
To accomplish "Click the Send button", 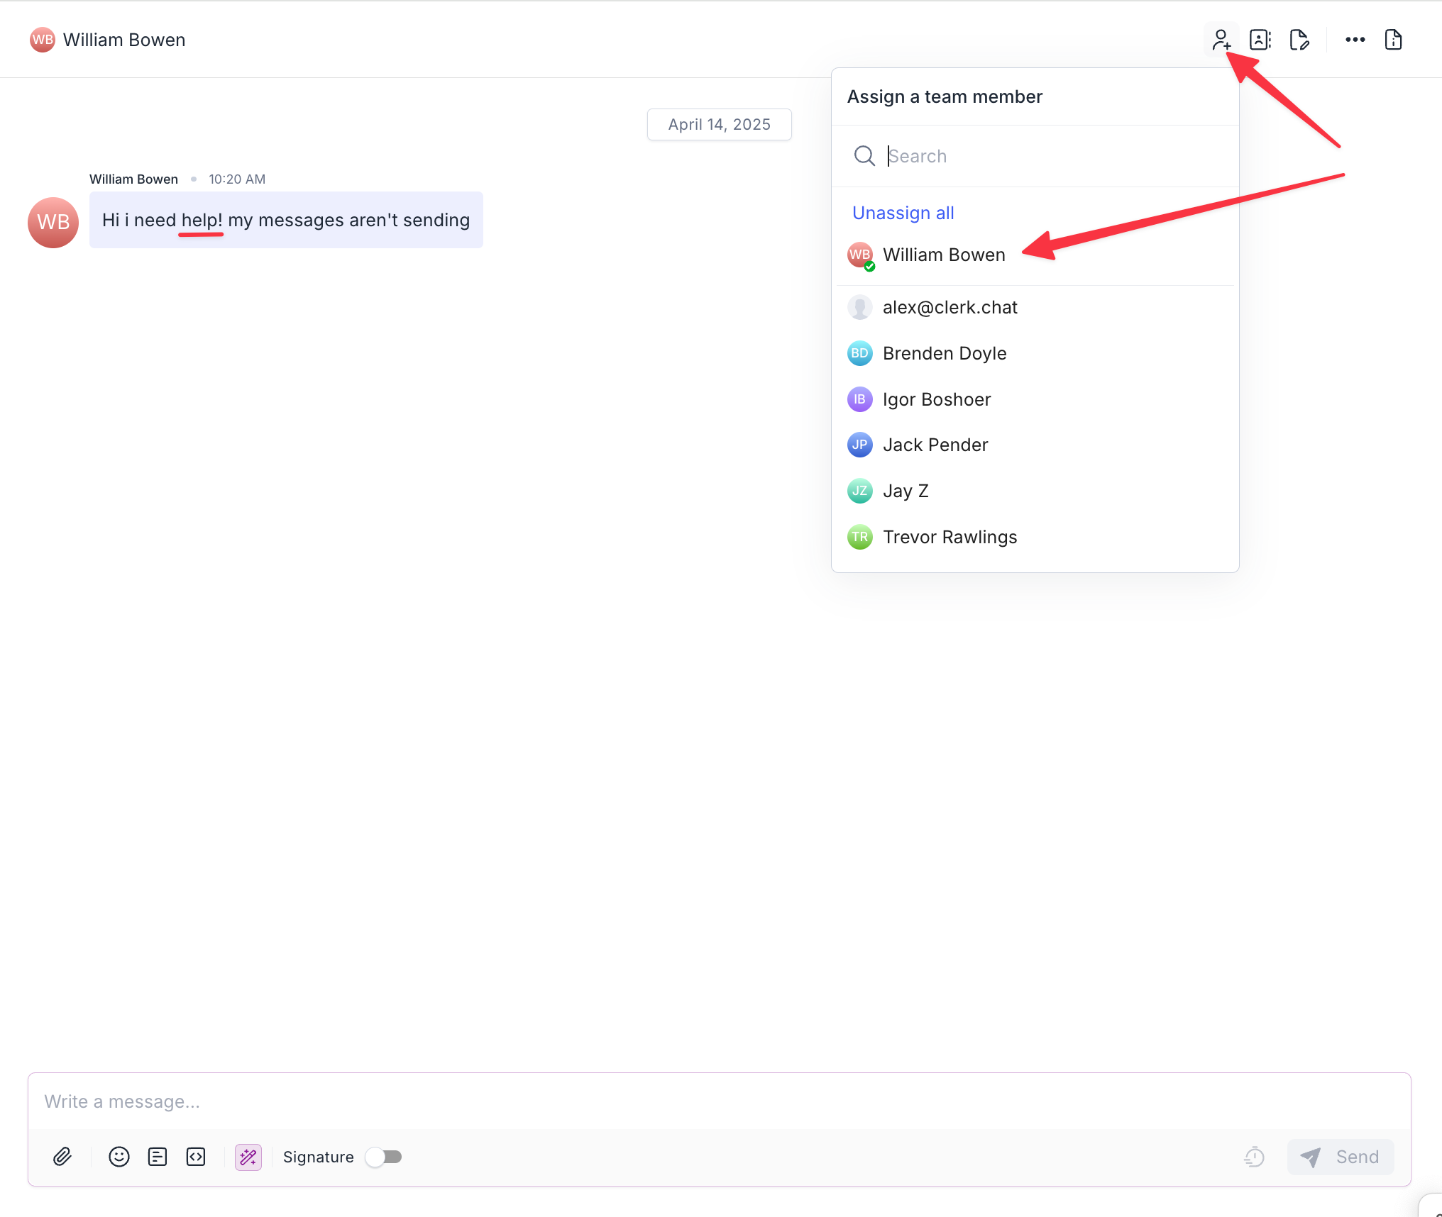I will (x=1341, y=1157).
